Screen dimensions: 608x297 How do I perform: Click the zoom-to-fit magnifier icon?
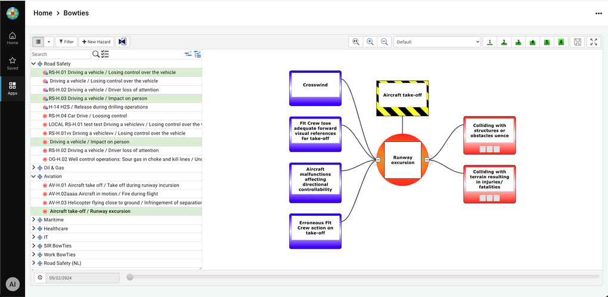pos(356,42)
